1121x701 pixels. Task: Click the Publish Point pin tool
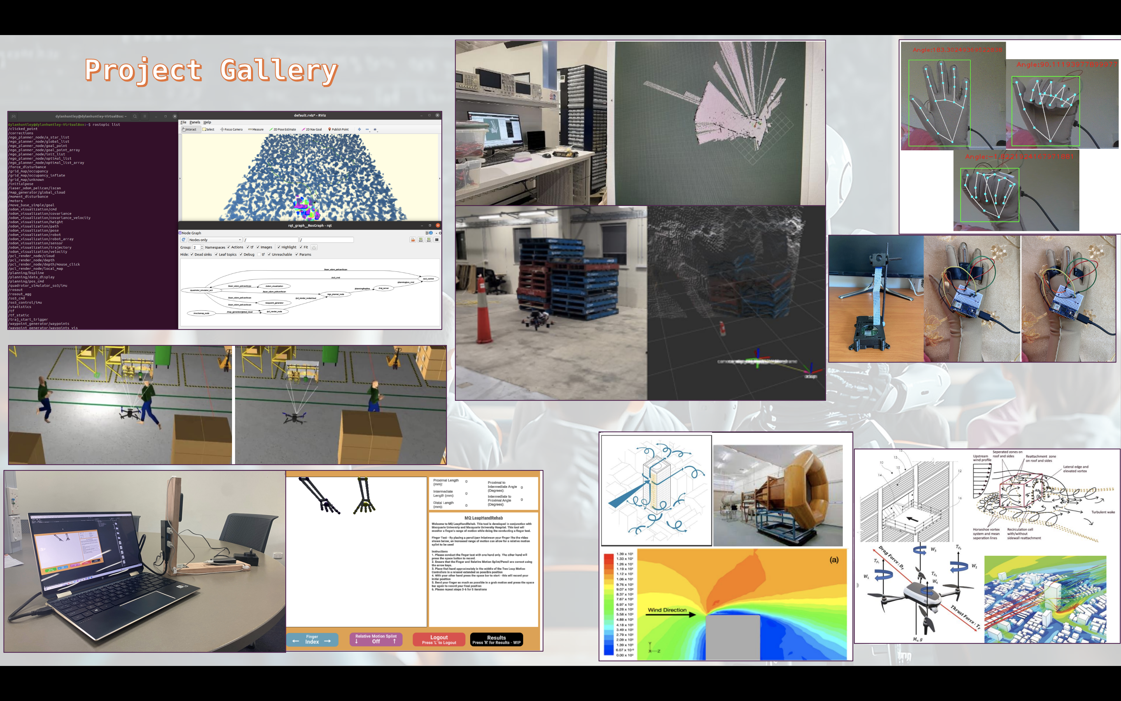(x=338, y=129)
